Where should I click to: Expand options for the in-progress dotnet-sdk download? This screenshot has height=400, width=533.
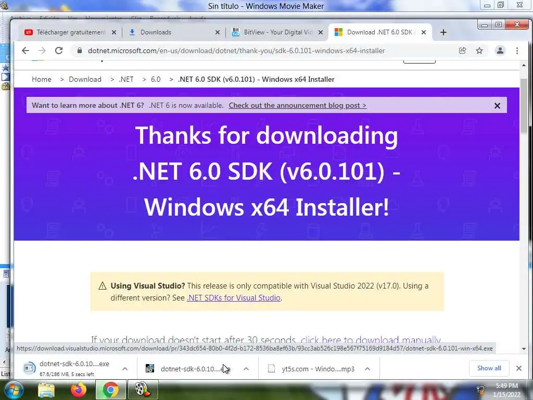tap(125, 369)
